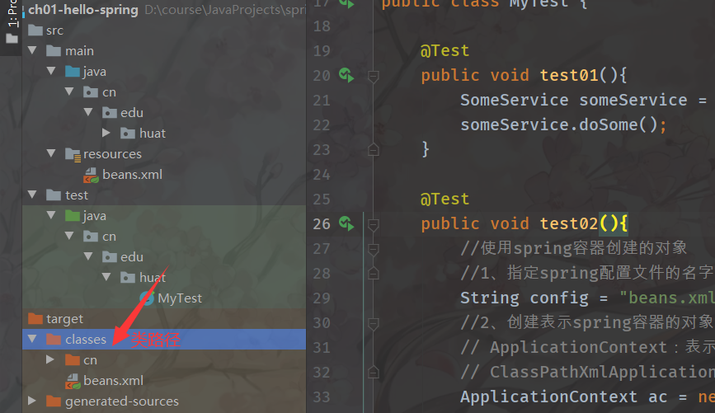Select ch01-hello-spring project root
The image size is (715, 413).
[83, 10]
